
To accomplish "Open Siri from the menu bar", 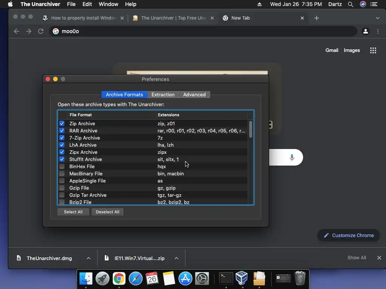I will (x=363, y=4).
